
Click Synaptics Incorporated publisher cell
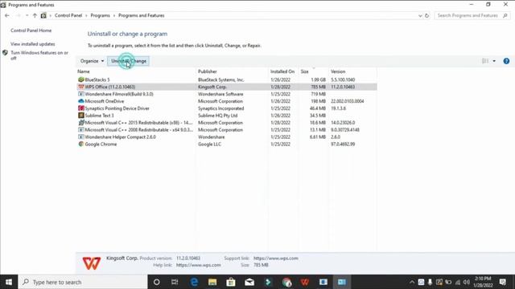coord(221,108)
